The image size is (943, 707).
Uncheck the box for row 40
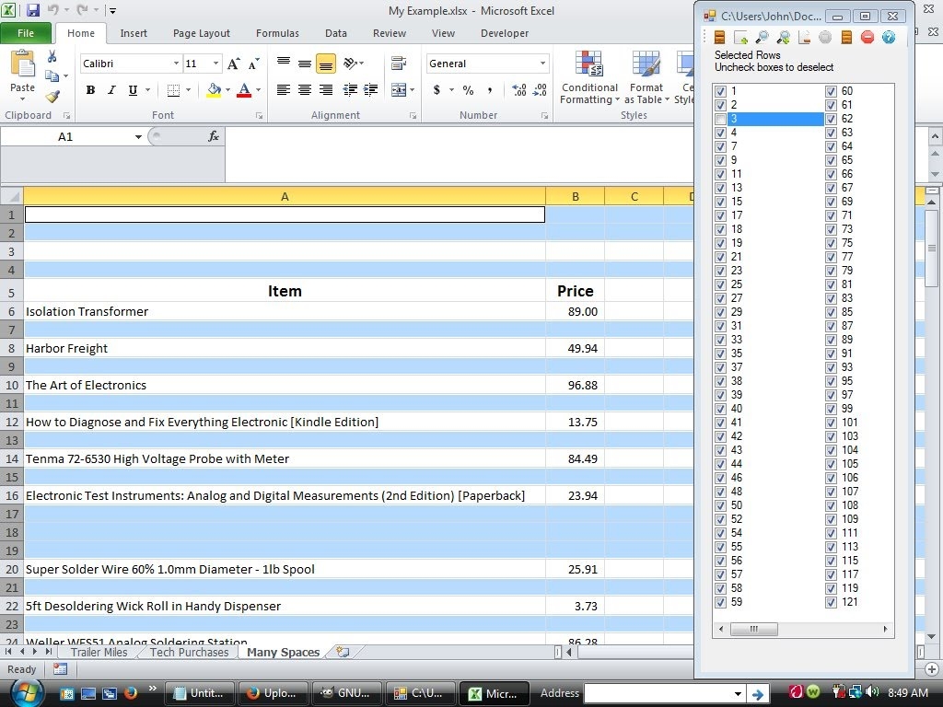pos(720,409)
